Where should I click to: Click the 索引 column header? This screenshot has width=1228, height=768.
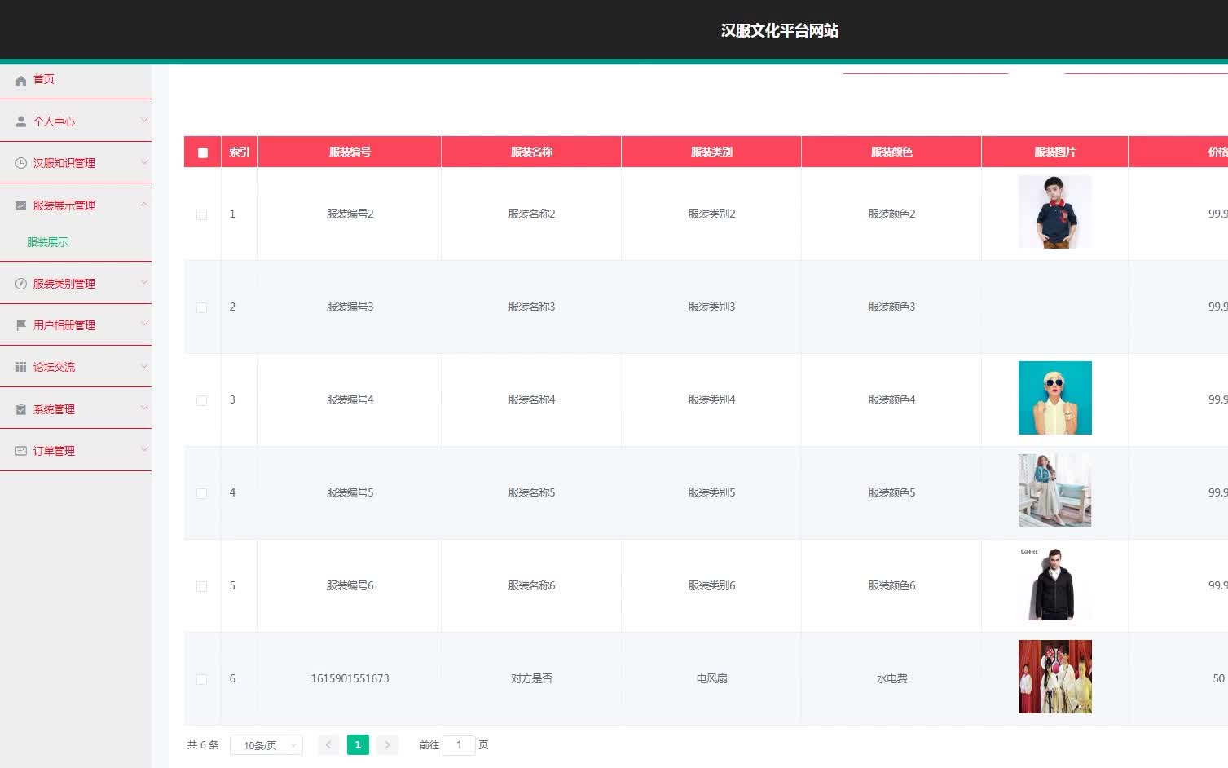tap(239, 152)
